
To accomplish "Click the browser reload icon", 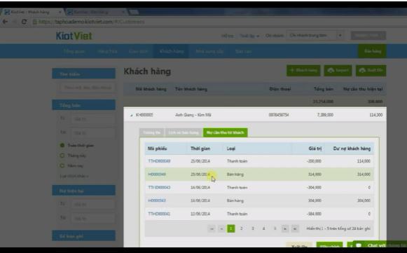I will coord(24,22).
